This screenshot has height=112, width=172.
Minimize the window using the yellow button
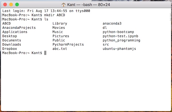tap(11, 5)
